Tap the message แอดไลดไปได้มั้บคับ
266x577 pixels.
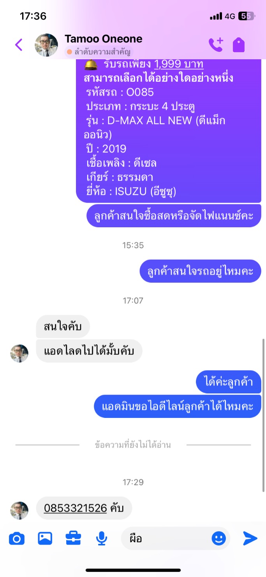(89, 351)
